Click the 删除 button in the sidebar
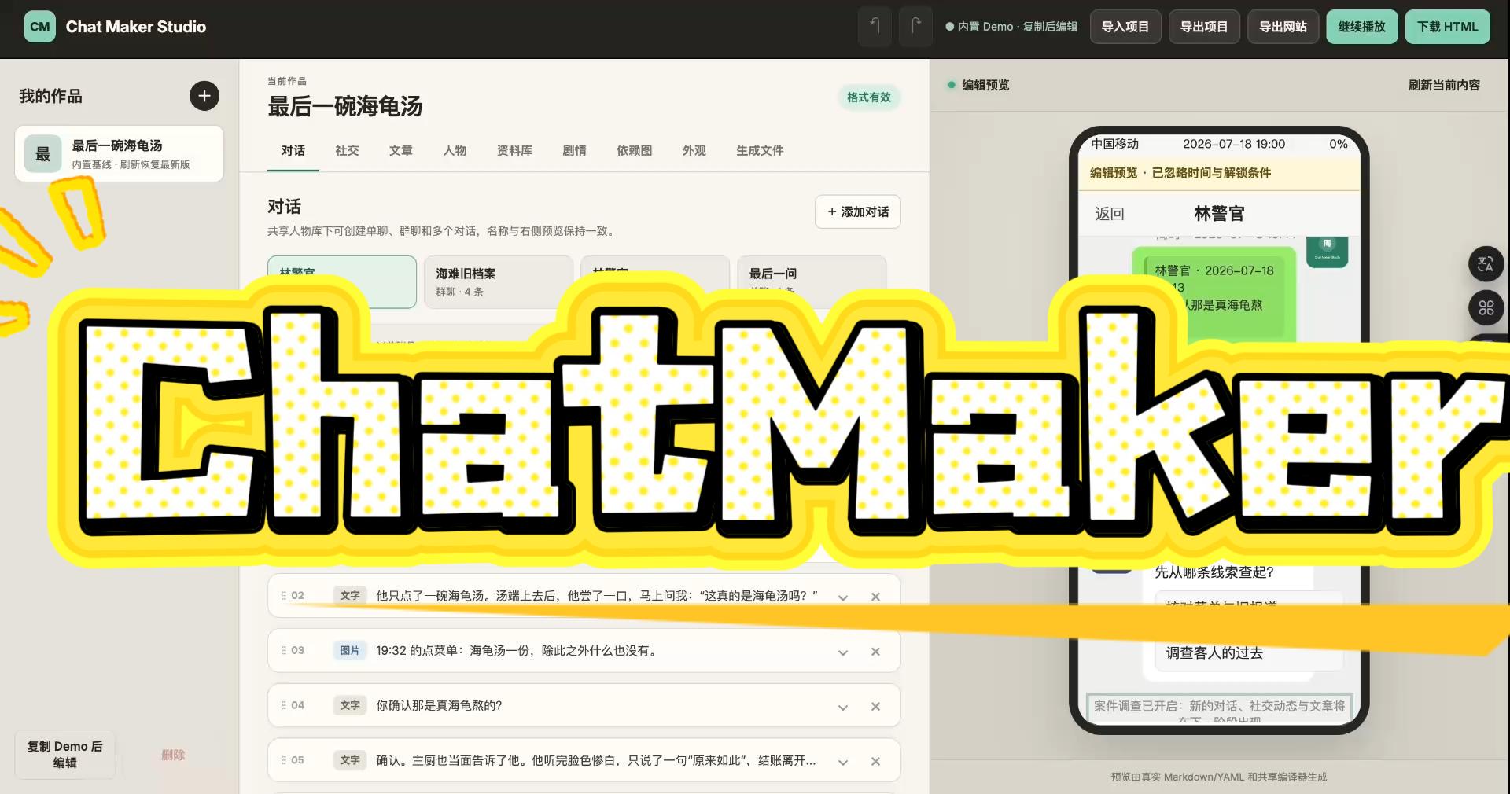Viewport: 1510px width, 794px height. coord(173,755)
